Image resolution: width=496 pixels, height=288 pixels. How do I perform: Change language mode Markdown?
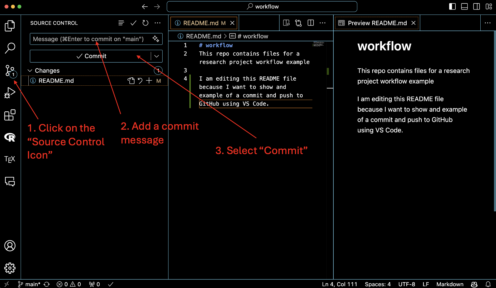(x=450, y=284)
